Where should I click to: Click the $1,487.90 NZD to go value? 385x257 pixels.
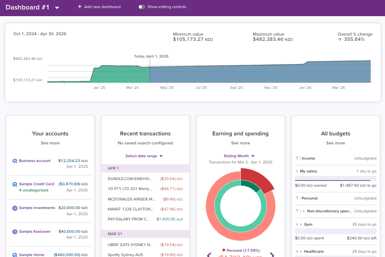pyautogui.click(x=358, y=185)
